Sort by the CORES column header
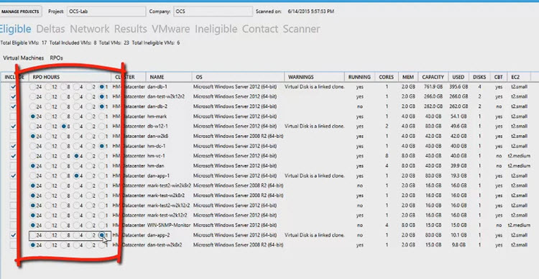This screenshot has height=279, width=539. click(387, 77)
